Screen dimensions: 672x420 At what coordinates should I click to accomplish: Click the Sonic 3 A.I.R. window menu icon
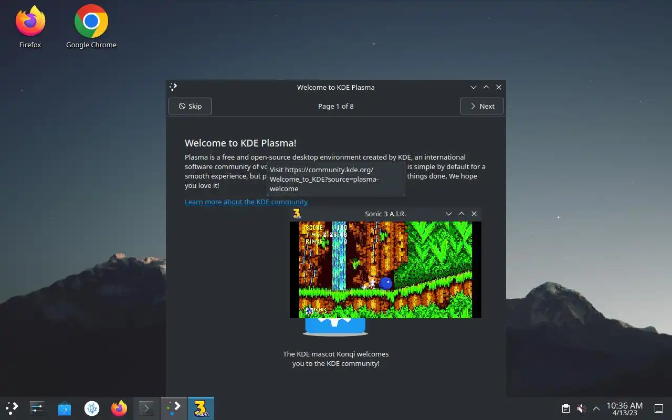(x=297, y=214)
